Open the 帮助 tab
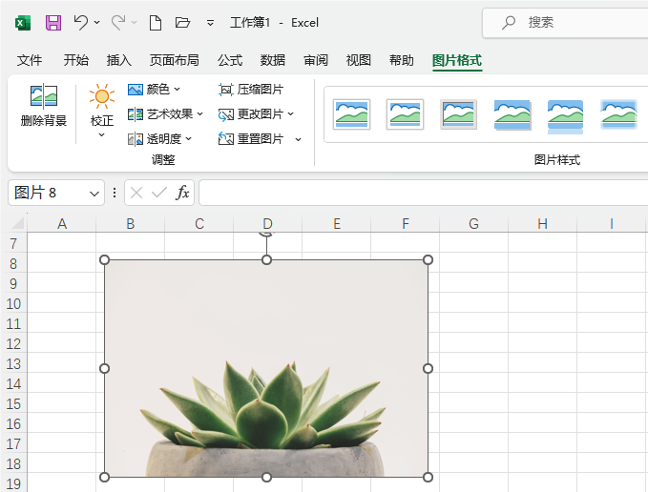648x492 pixels. point(401,60)
